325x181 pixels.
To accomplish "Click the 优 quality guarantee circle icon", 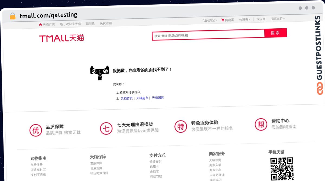I will coord(36,130).
